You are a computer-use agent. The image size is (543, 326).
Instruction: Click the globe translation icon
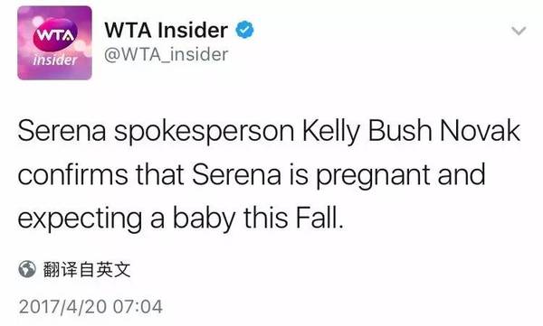(x=27, y=269)
